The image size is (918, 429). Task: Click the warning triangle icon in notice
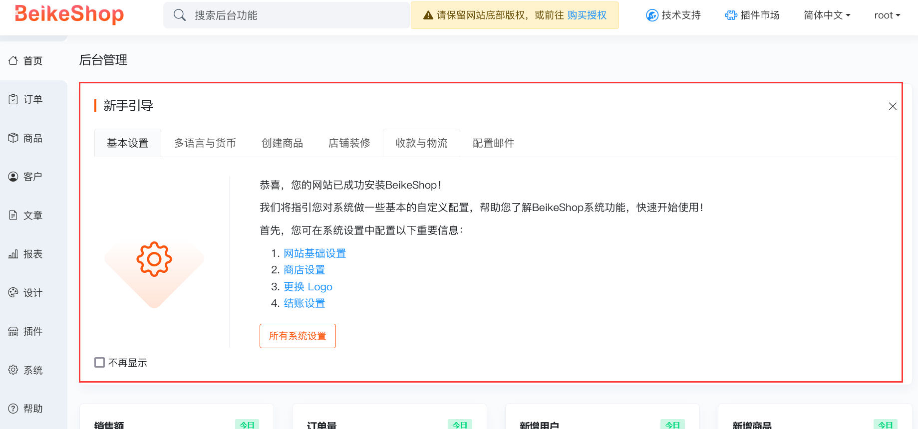pos(428,15)
